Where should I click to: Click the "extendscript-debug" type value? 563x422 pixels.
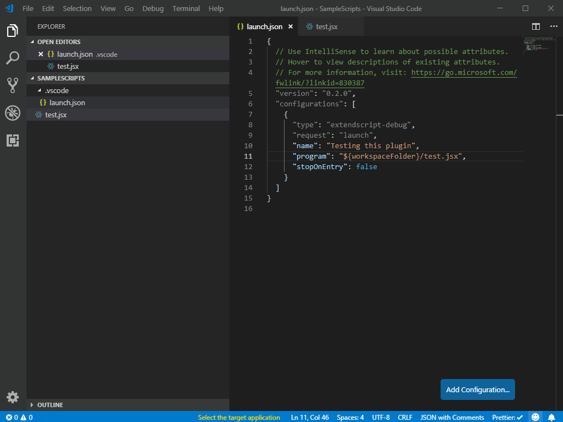(x=368, y=125)
